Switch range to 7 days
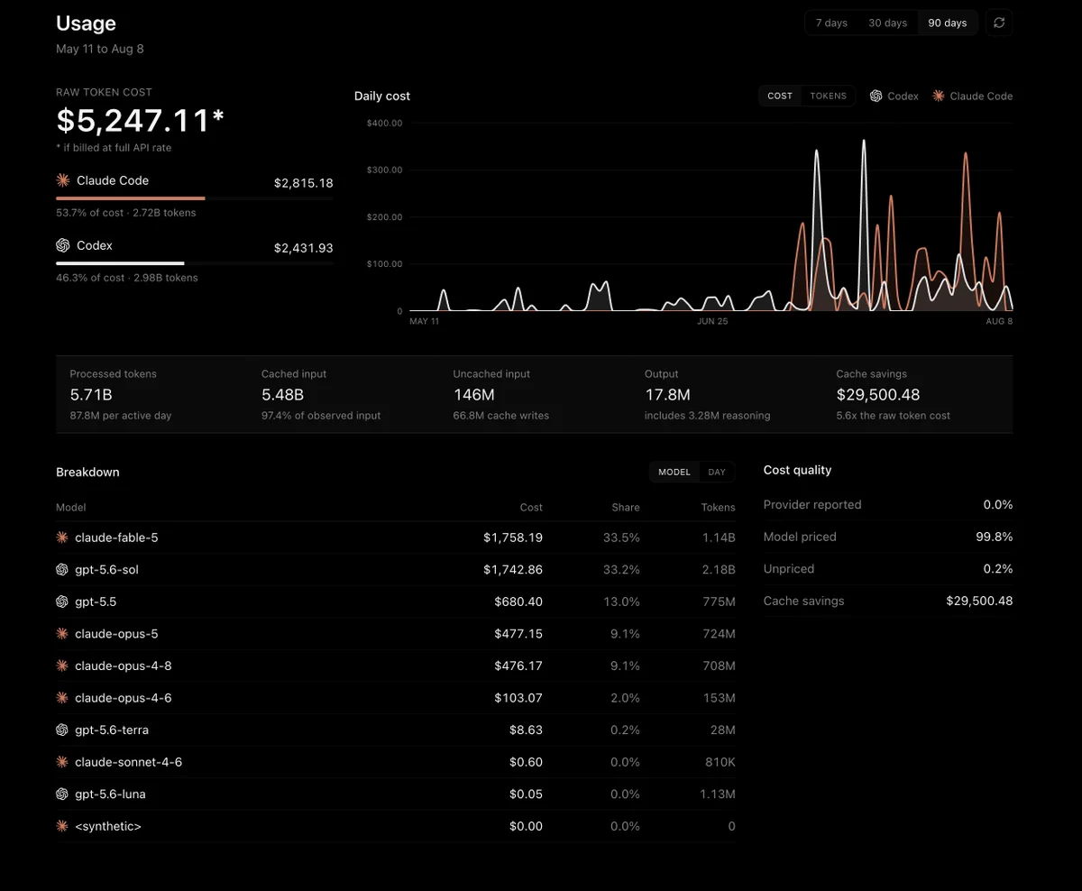 (831, 23)
